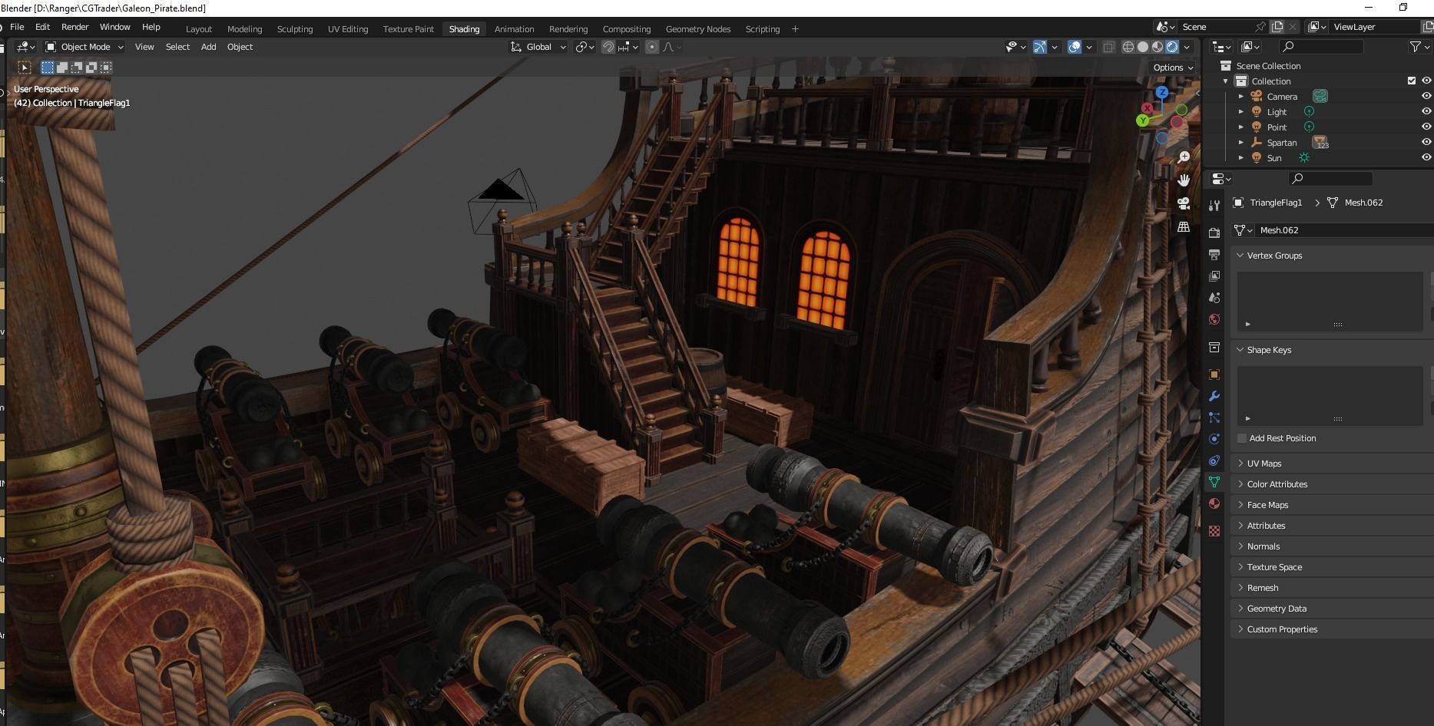Screen dimensions: 1434x726
Task: Expand the Geometry Data panel
Action: tap(1240, 609)
